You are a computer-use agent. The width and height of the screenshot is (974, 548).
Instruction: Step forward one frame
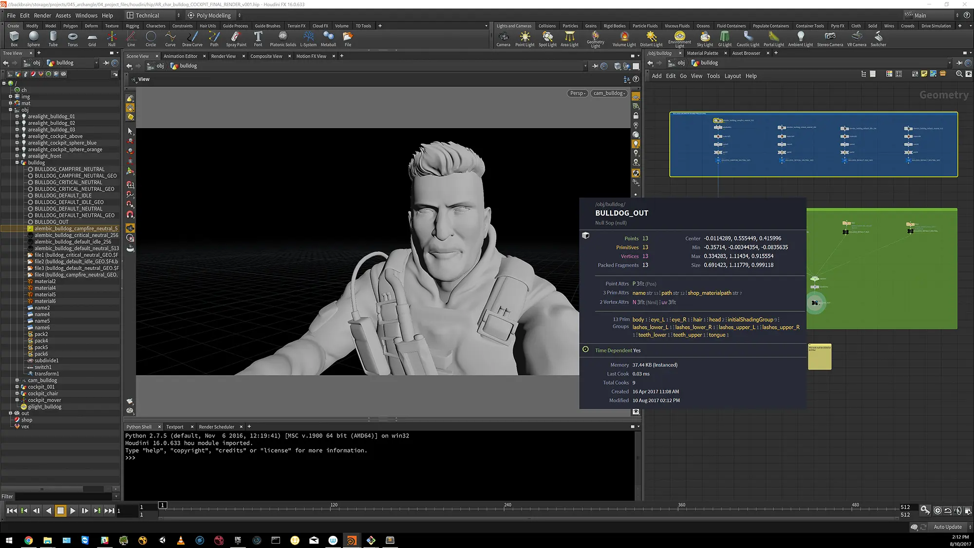85,510
